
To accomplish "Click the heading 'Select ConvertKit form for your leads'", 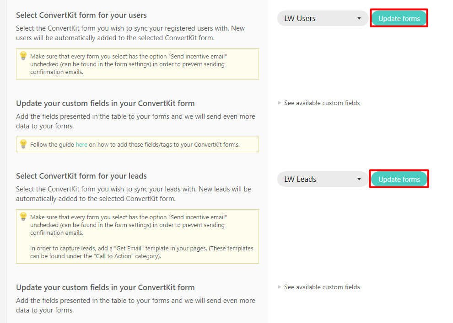I will coord(81,175).
